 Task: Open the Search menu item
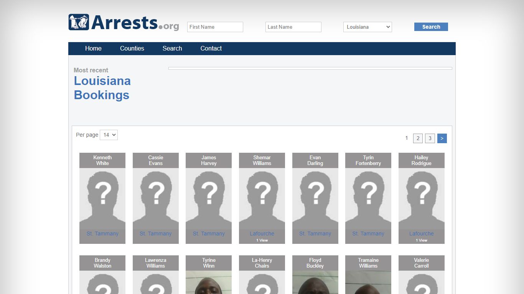click(172, 48)
